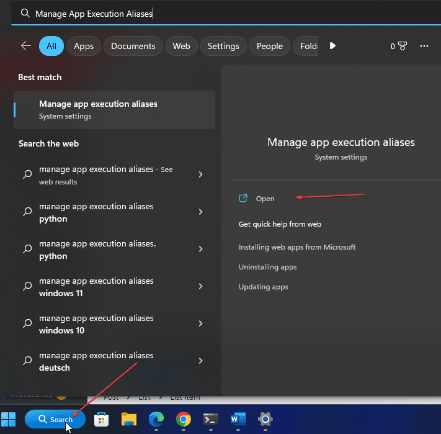Image resolution: width=441 pixels, height=434 pixels.
Task: Open Settings gear on taskbar
Action: [265, 419]
